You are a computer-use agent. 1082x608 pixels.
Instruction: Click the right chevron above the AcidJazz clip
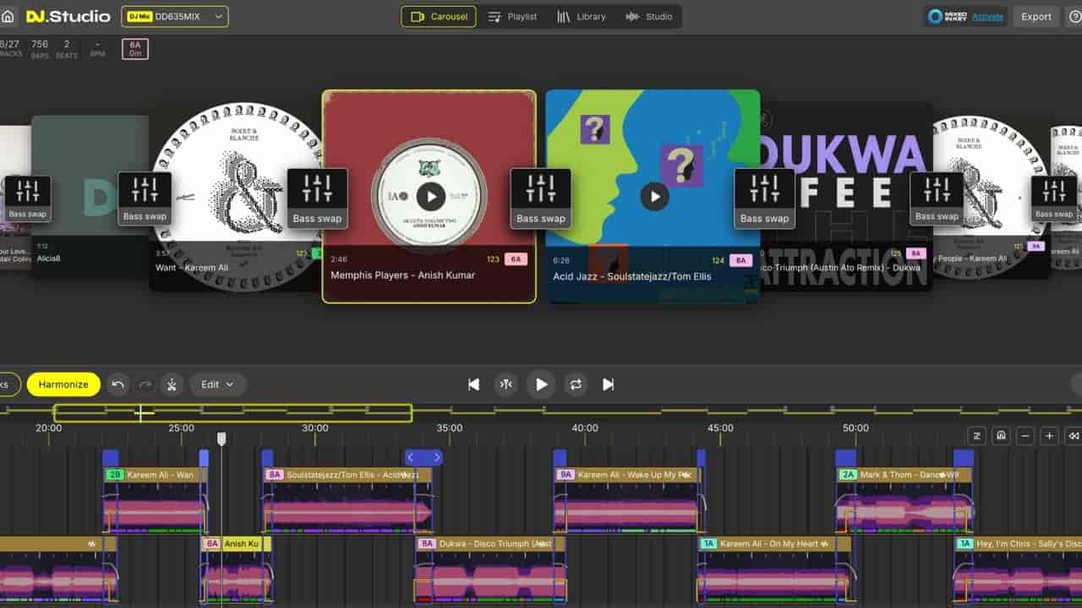click(x=434, y=457)
